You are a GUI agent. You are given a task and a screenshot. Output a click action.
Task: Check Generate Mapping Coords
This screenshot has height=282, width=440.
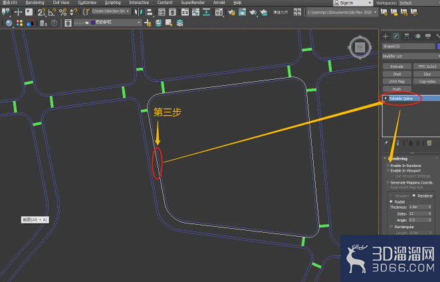tap(388, 182)
